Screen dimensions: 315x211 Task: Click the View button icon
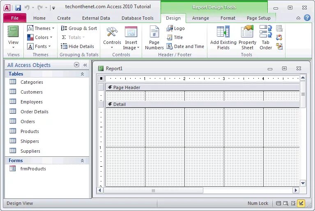(x=13, y=32)
